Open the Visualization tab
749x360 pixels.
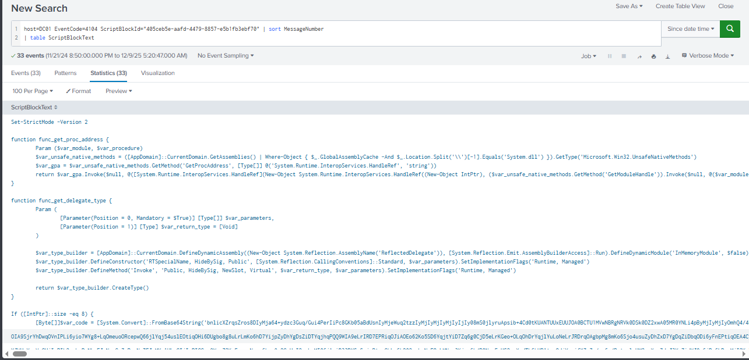pyautogui.click(x=157, y=73)
